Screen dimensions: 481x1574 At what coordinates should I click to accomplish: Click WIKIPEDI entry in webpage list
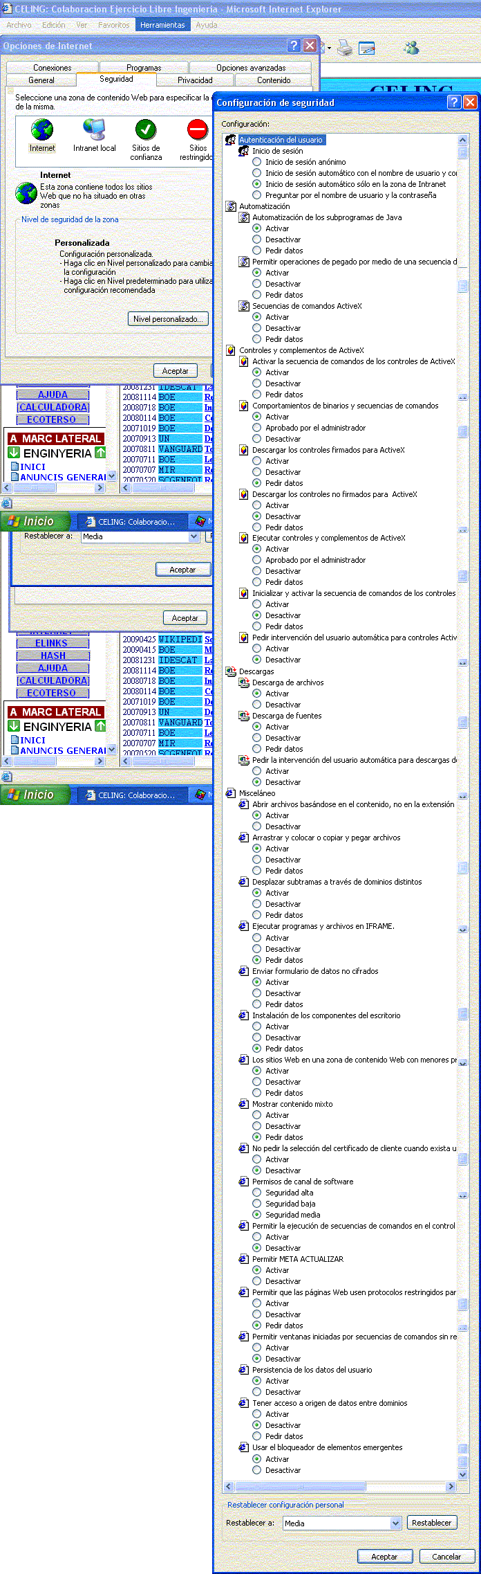pyautogui.click(x=180, y=640)
